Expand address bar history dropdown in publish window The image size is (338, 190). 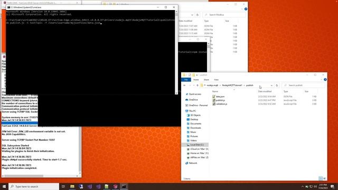271,85
